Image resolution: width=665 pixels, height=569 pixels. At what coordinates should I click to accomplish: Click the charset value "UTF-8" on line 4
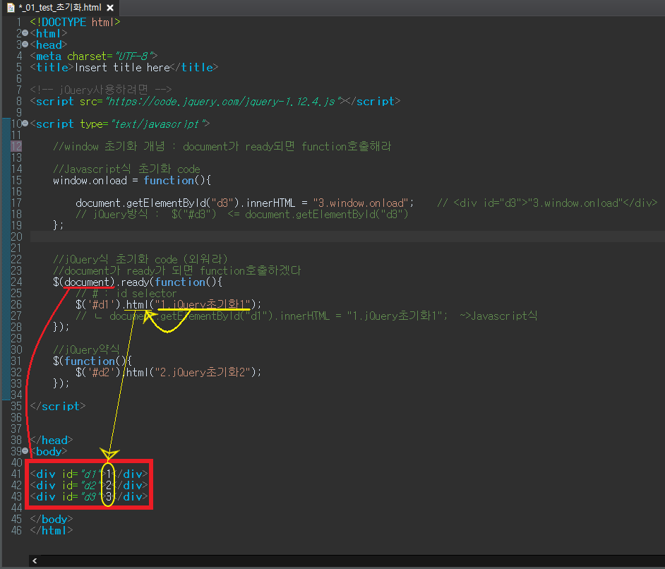point(133,56)
